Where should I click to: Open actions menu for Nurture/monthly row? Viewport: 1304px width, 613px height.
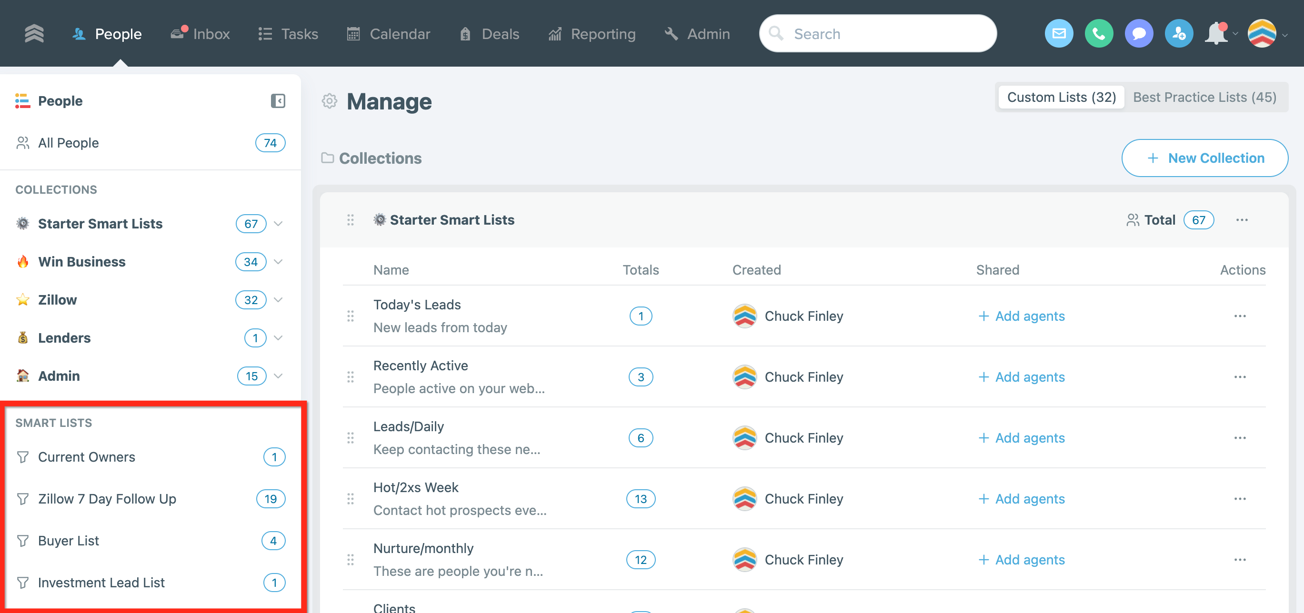[1240, 560]
